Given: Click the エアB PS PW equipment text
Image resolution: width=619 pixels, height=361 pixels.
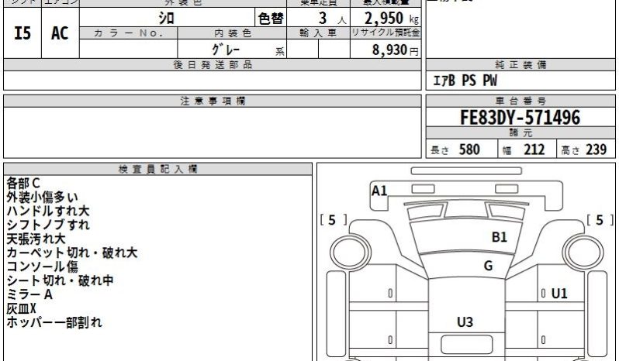Looking at the screenshot, I should [465, 81].
